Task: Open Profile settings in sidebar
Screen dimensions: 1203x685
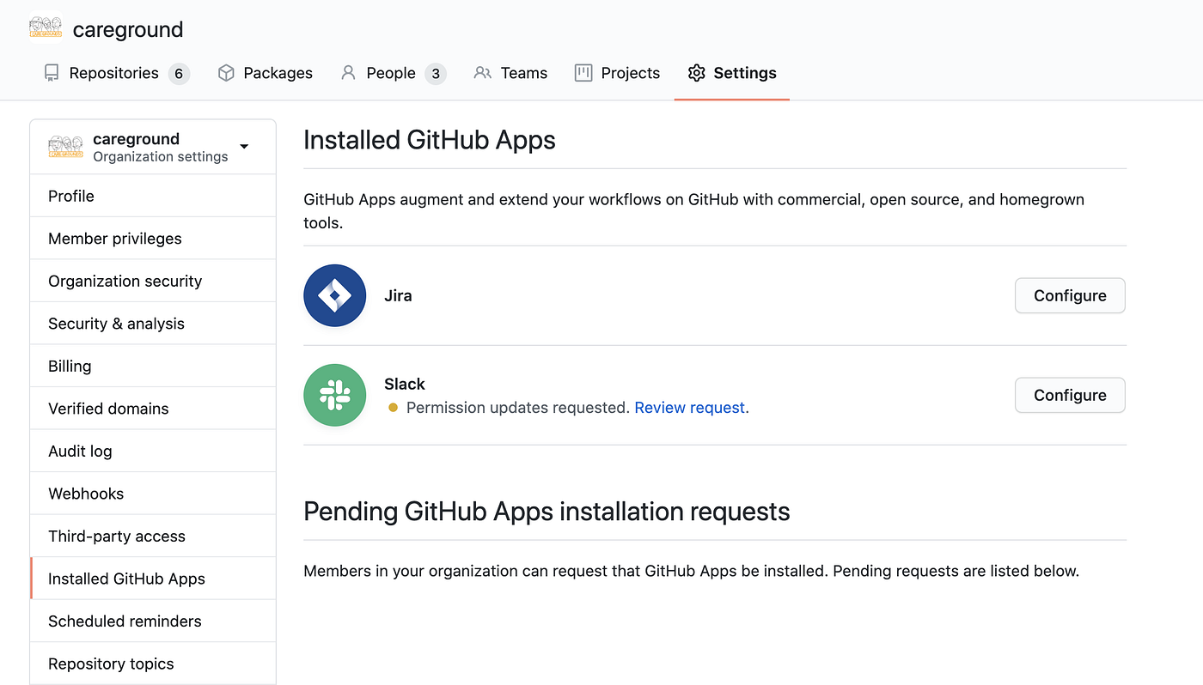Action: click(153, 196)
